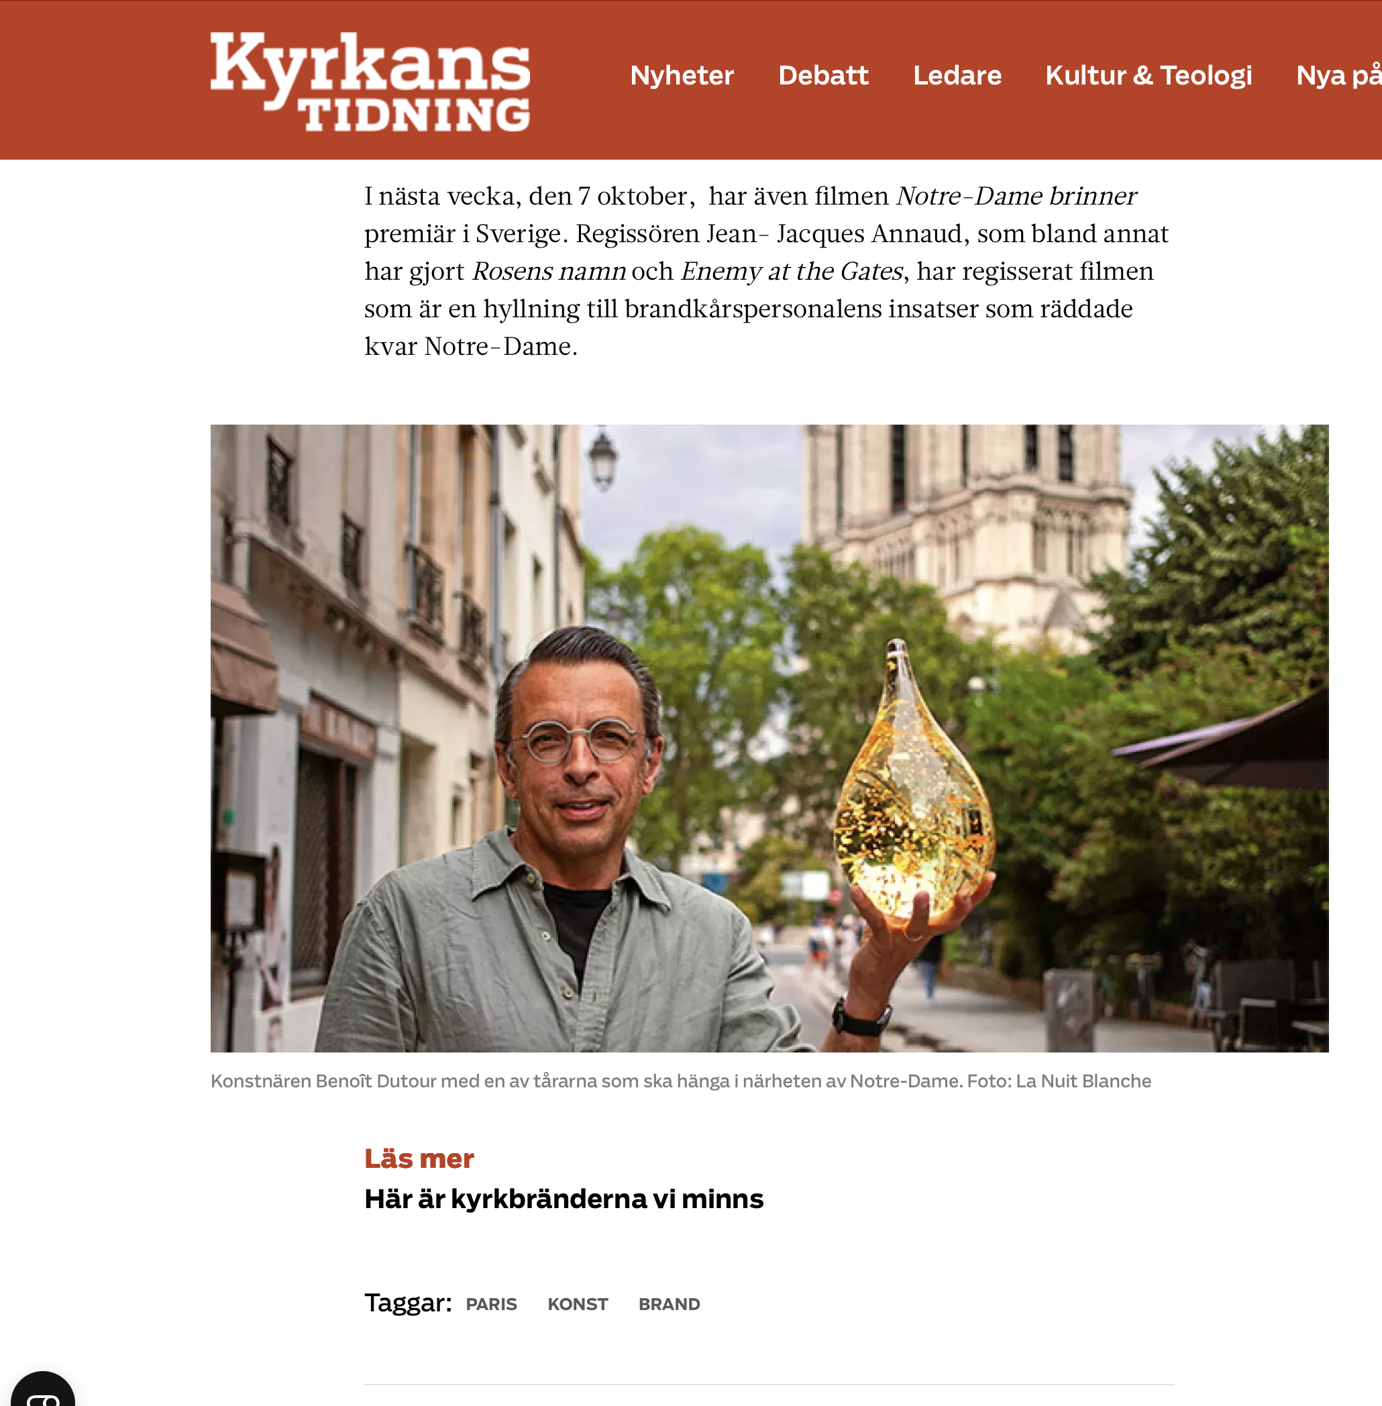The width and height of the screenshot is (1382, 1406).
Task: Select Ledare in the navigation bar
Action: (957, 74)
